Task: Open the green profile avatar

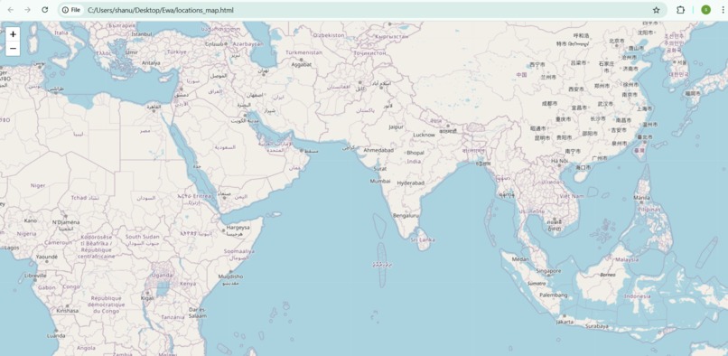Action: [x=705, y=10]
